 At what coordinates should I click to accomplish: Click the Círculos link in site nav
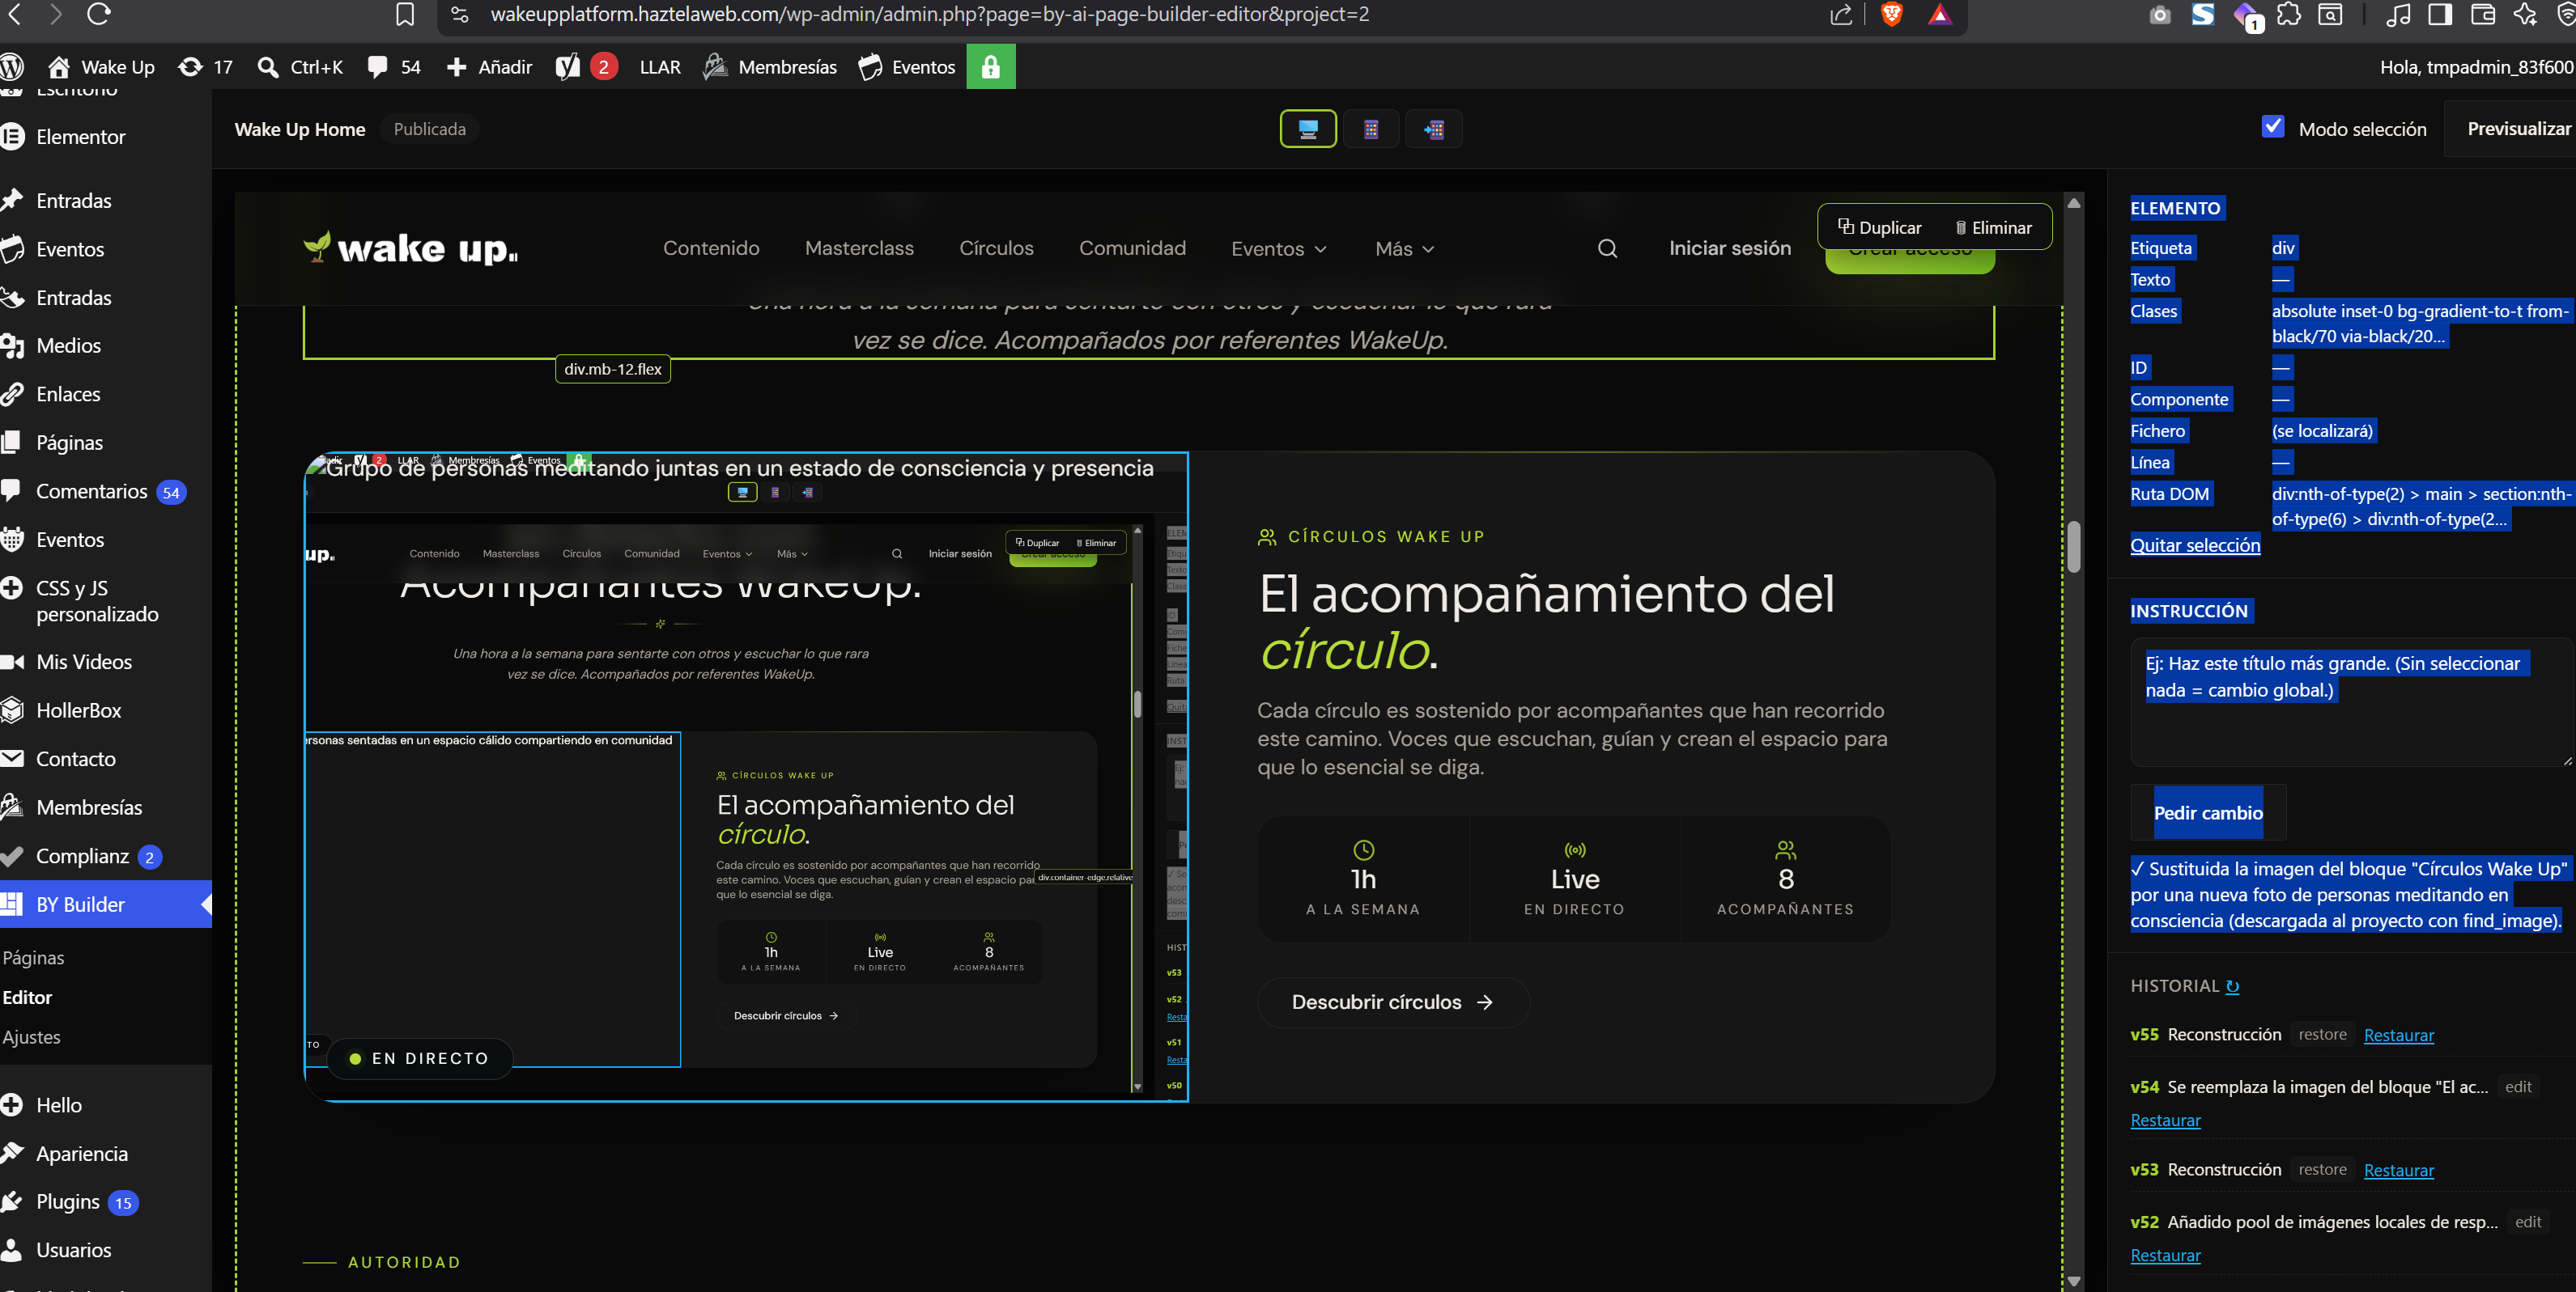tap(996, 249)
